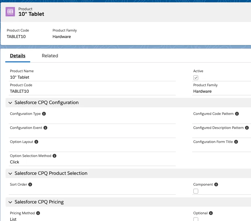Show Optional field info icon
Screen dimensions: 251x221
coord(211,213)
